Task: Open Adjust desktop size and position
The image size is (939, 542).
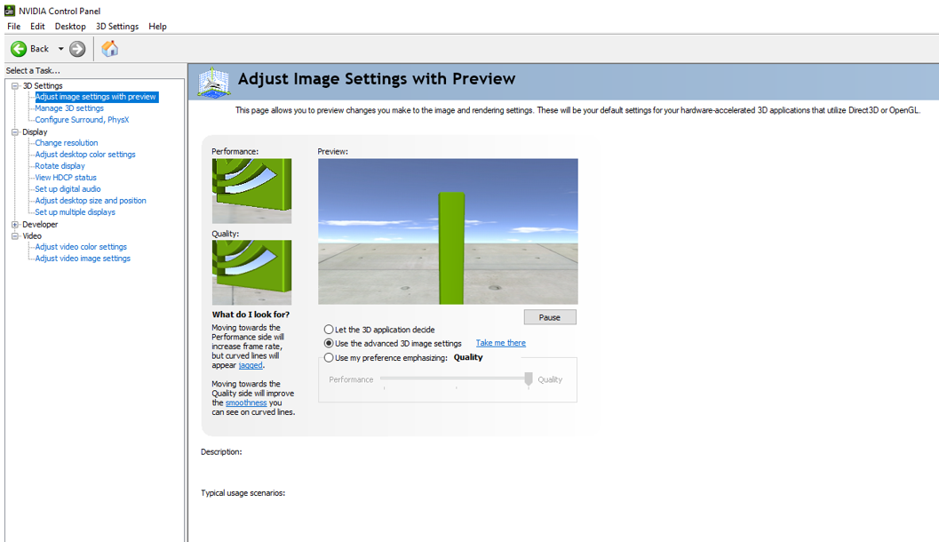Action: pyautogui.click(x=91, y=201)
